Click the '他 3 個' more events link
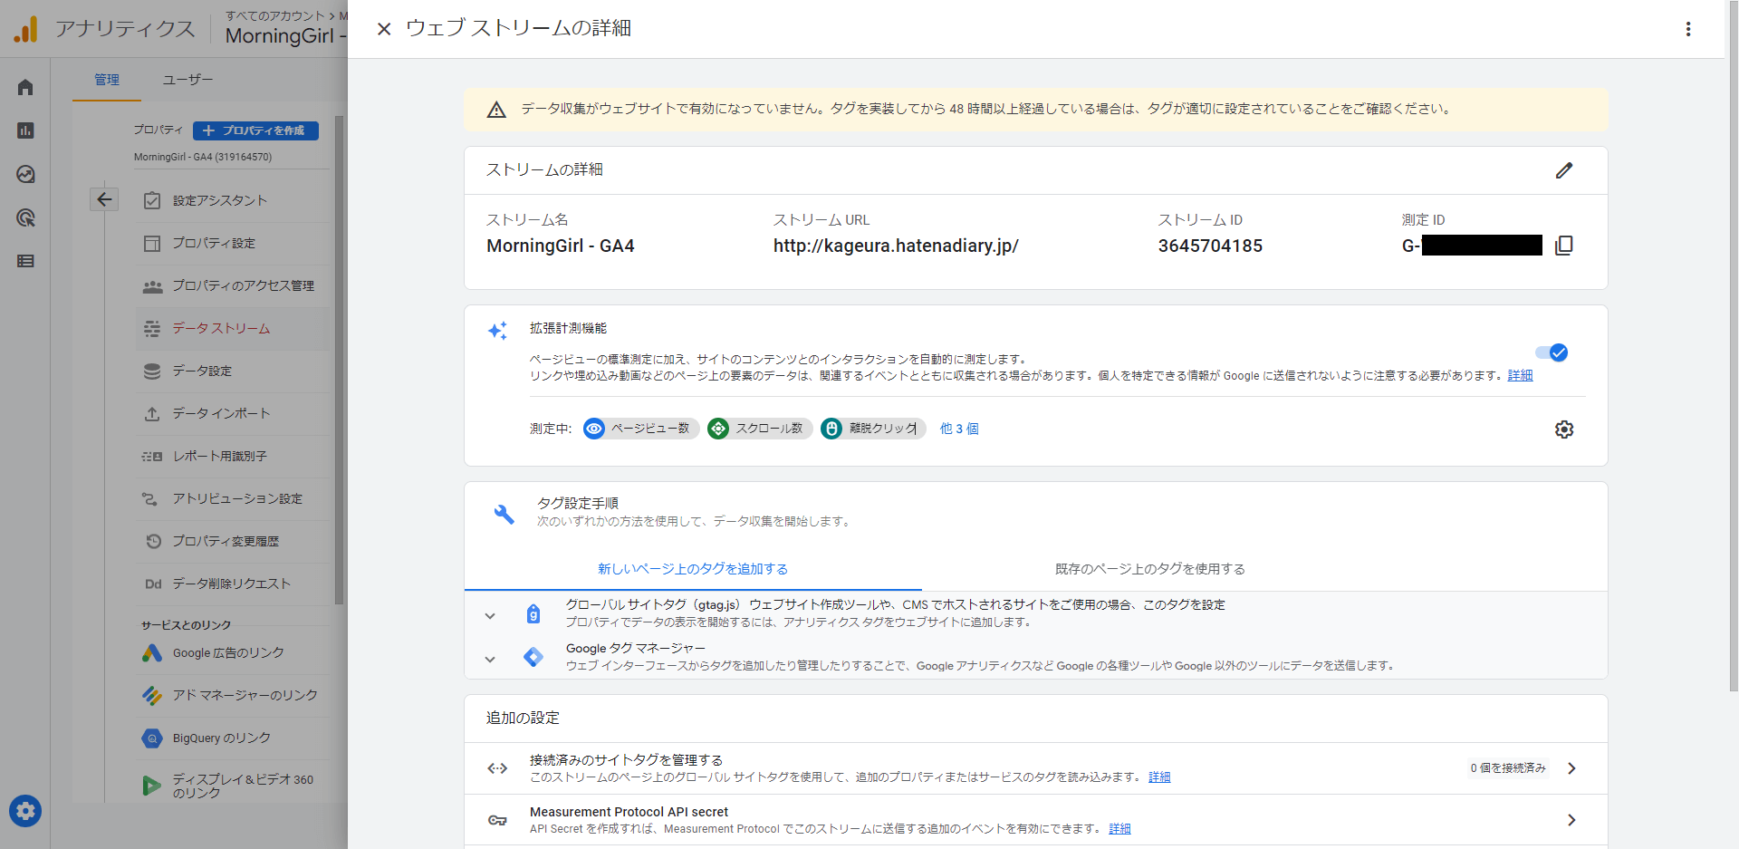1739x849 pixels. pyautogui.click(x=958, y=429)
